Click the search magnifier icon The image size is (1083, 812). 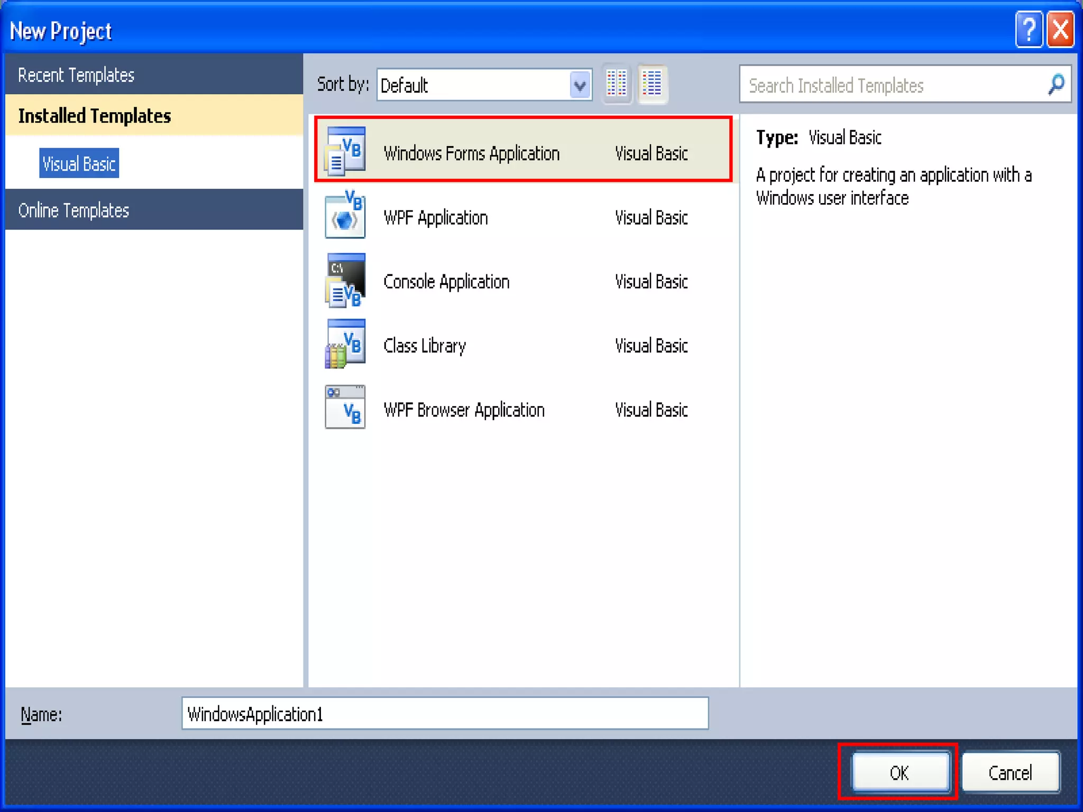pyautogui.click(x=1056, y=84)
